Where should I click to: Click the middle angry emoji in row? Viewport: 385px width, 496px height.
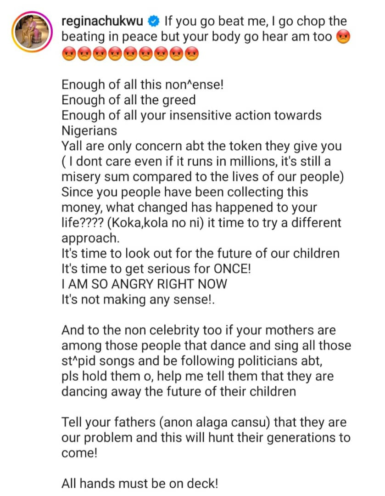coord(130,53)
